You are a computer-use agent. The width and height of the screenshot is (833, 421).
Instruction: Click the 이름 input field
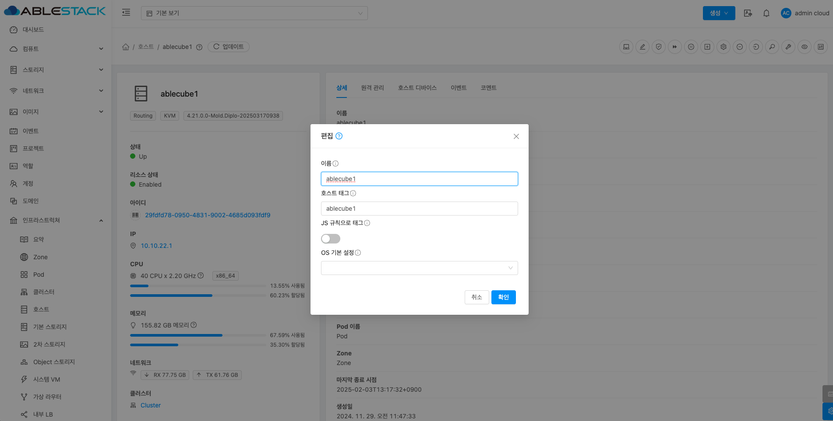coord(419,179)
